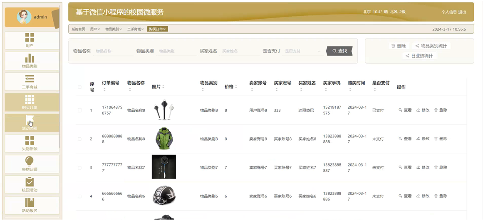Tick the select-all checkbox in table header
The height and width of the screenshot is (220, 483).
pyautogui.click(x=79, y=87)
